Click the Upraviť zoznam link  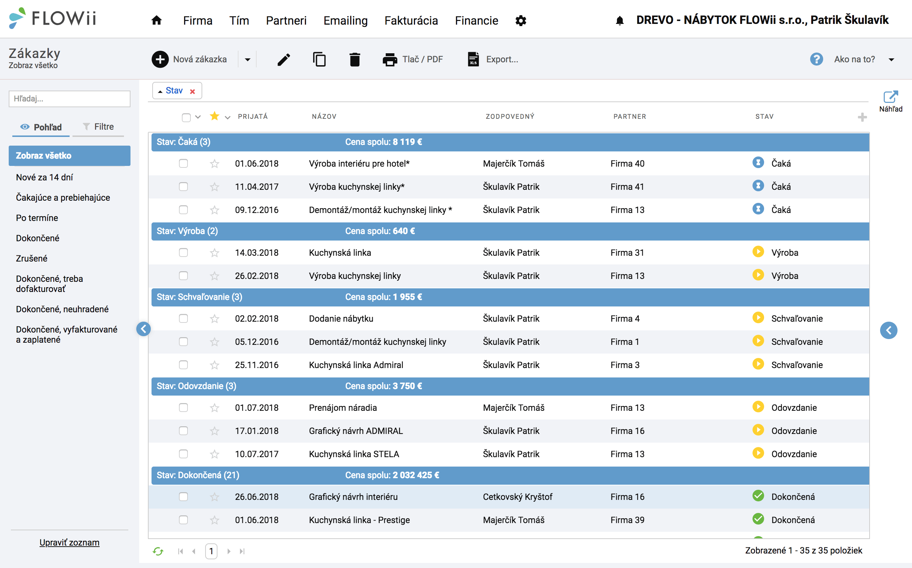[x=70, y=542]
